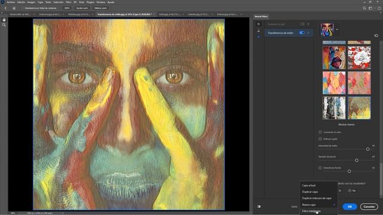
Task: Enable Enfocar sujeto checkbox
Action: 320,139
